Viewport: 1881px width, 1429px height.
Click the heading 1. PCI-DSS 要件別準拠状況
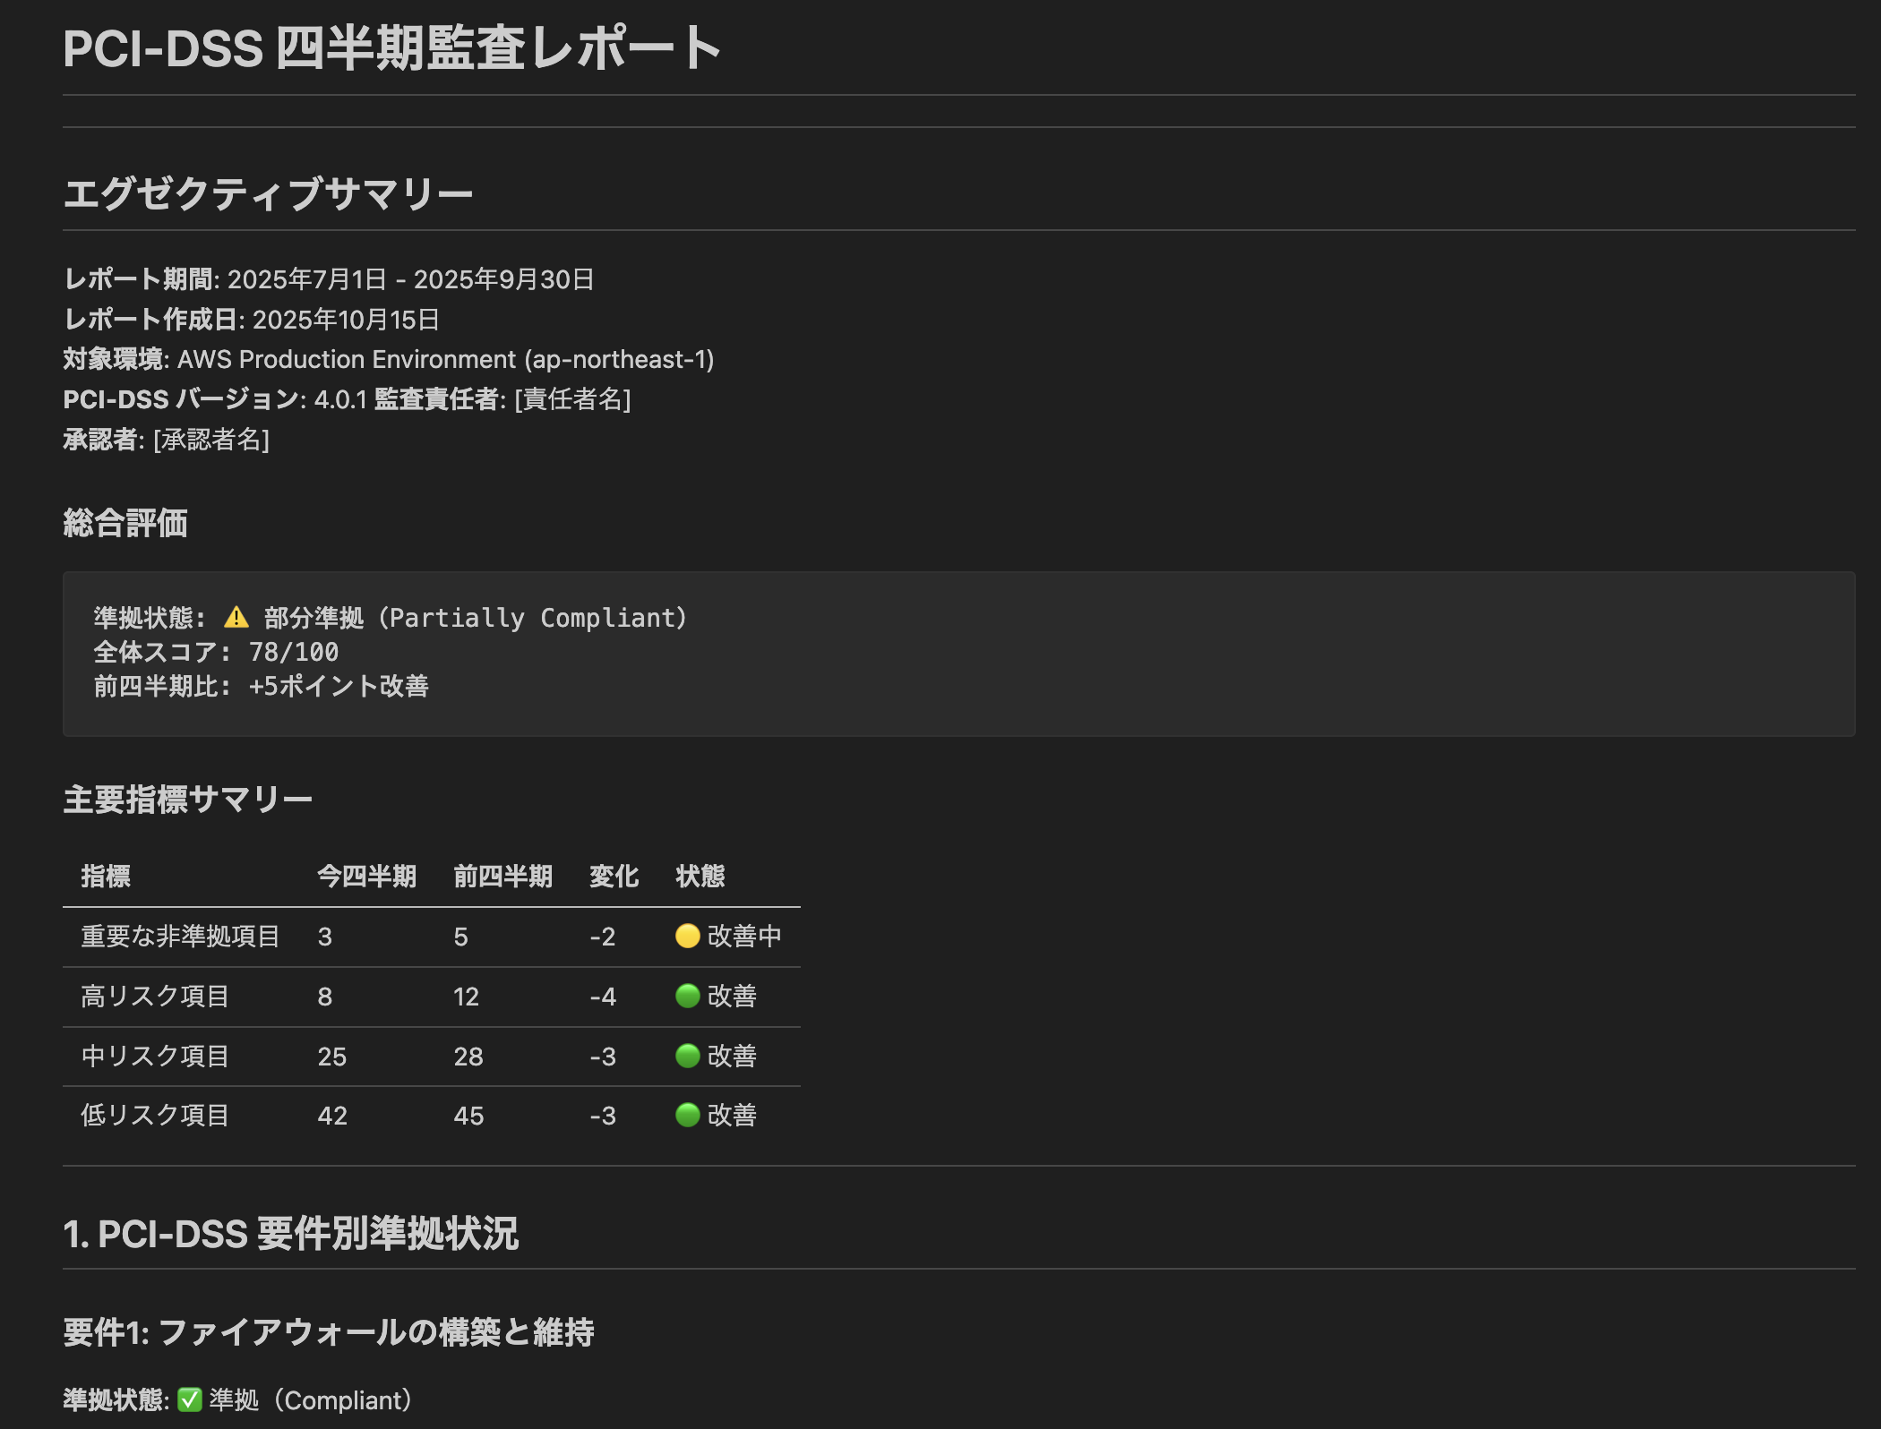(x=291, y=1233)
